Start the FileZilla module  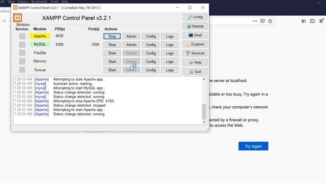[x=112, y=53]
